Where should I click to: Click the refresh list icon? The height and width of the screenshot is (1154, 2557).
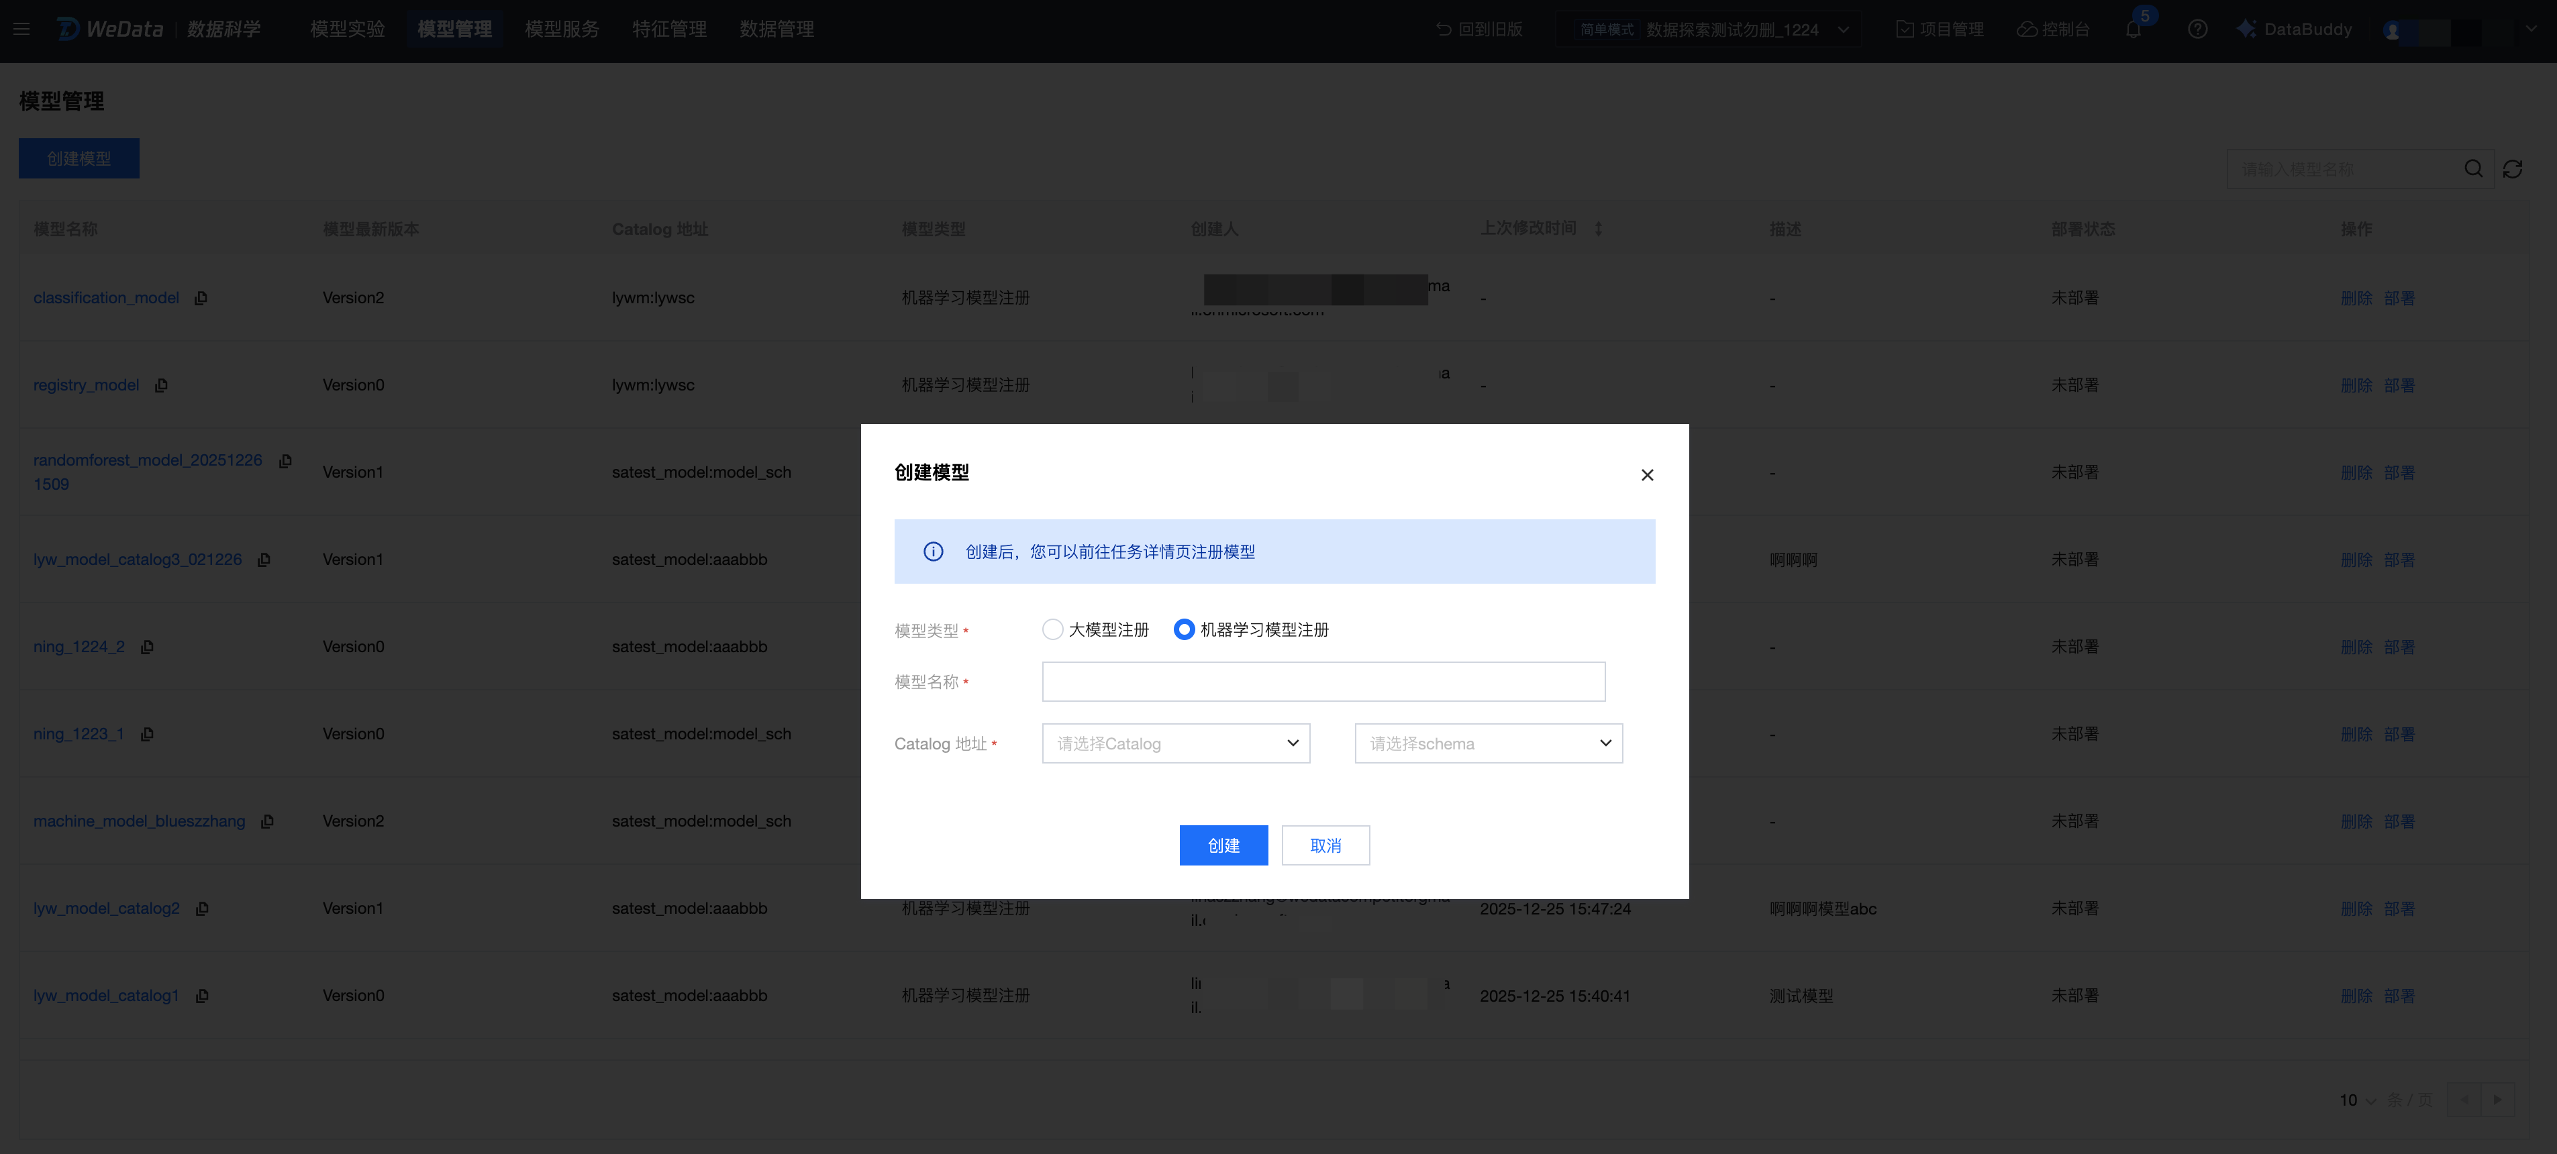(2512, 170)
